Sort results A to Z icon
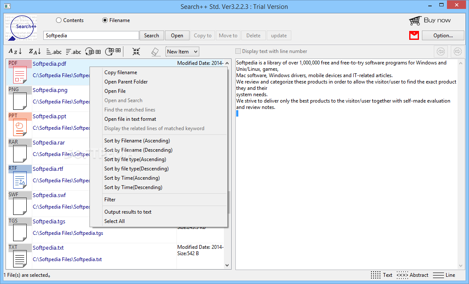The image size is (469, 284). click(15, 51)
